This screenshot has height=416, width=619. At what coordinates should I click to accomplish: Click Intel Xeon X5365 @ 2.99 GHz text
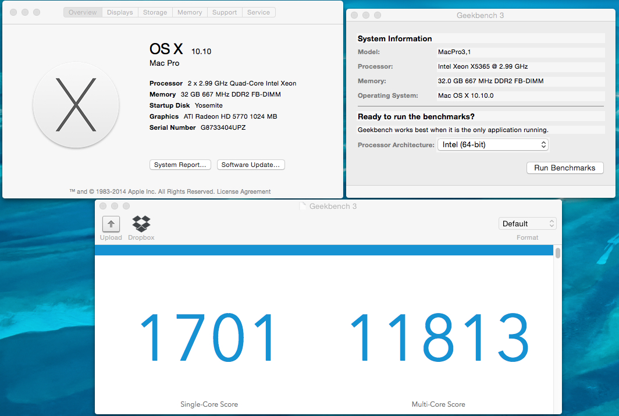pos(482,66)
